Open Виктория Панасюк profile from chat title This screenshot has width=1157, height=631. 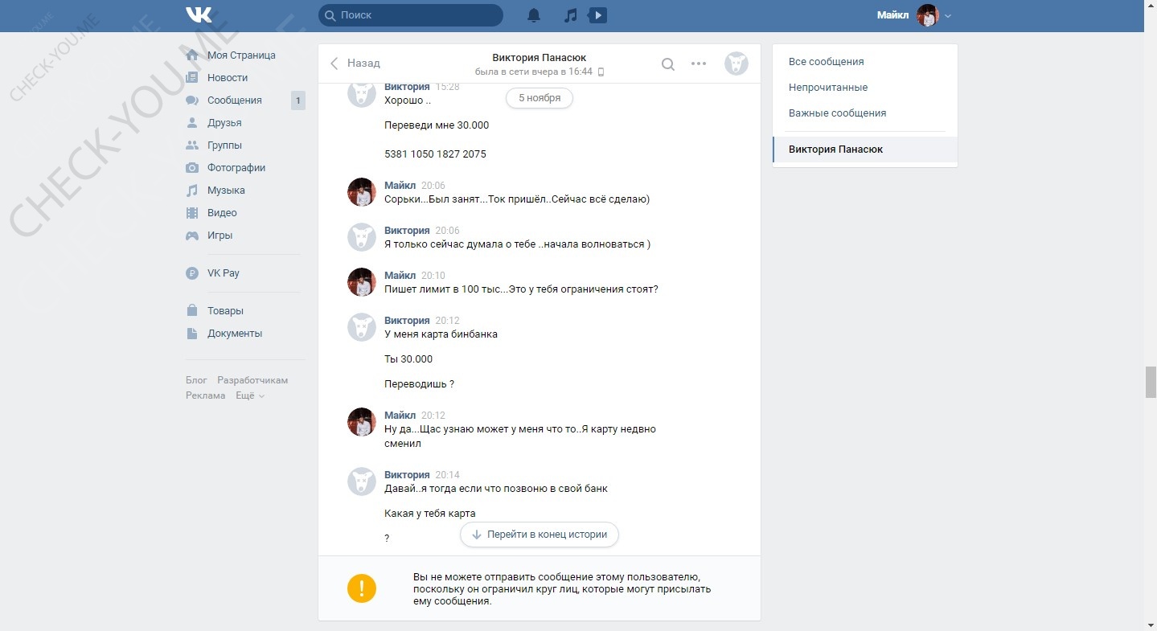click(540, 58)
